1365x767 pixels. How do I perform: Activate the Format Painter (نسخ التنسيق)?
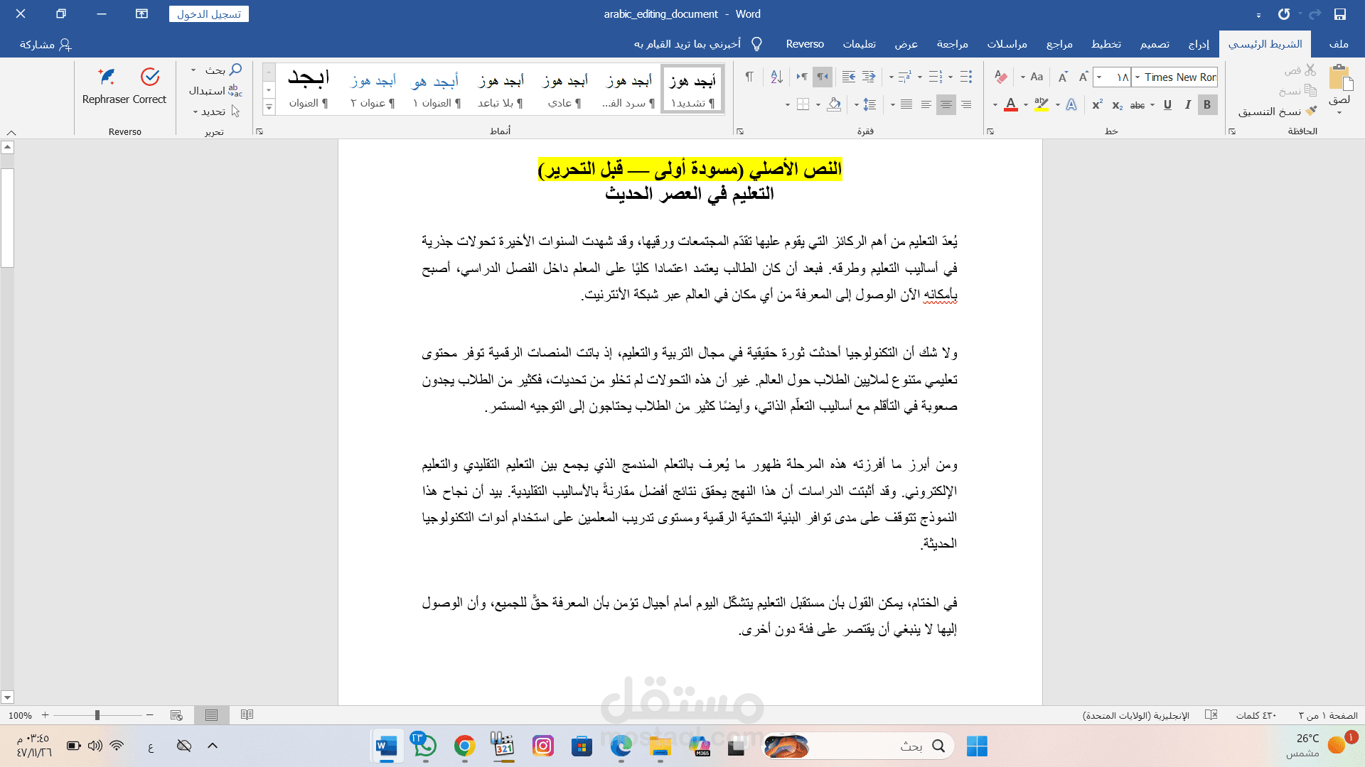[x=1278, y=111]
